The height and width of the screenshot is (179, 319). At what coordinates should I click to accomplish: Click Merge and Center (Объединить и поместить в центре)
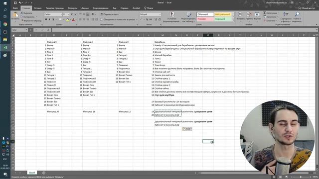118,19
